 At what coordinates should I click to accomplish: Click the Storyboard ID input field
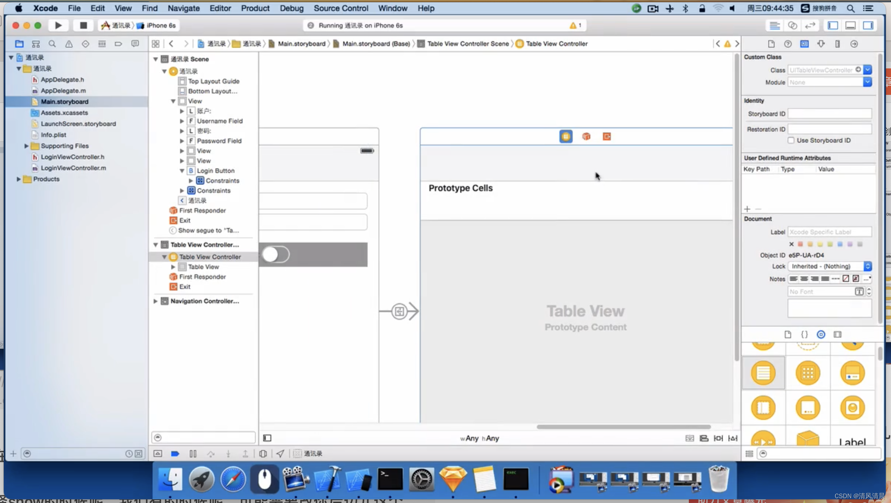pos(829,114)
